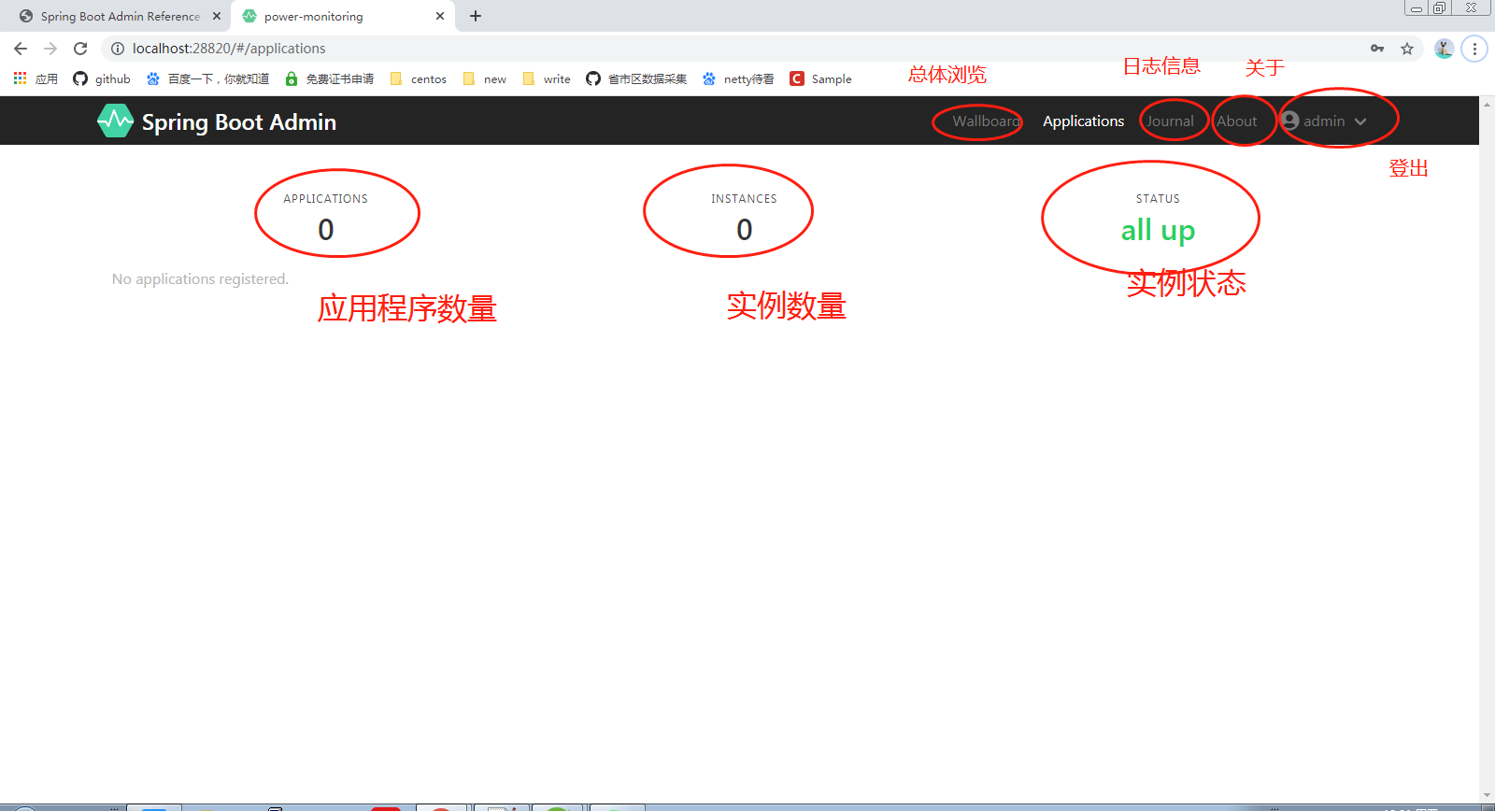Viewport: 1495px width, 811px height.
Task: Click the all up status text
Action: point(1158,230)
